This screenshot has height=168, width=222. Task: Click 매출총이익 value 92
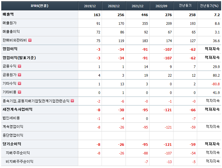146,32
